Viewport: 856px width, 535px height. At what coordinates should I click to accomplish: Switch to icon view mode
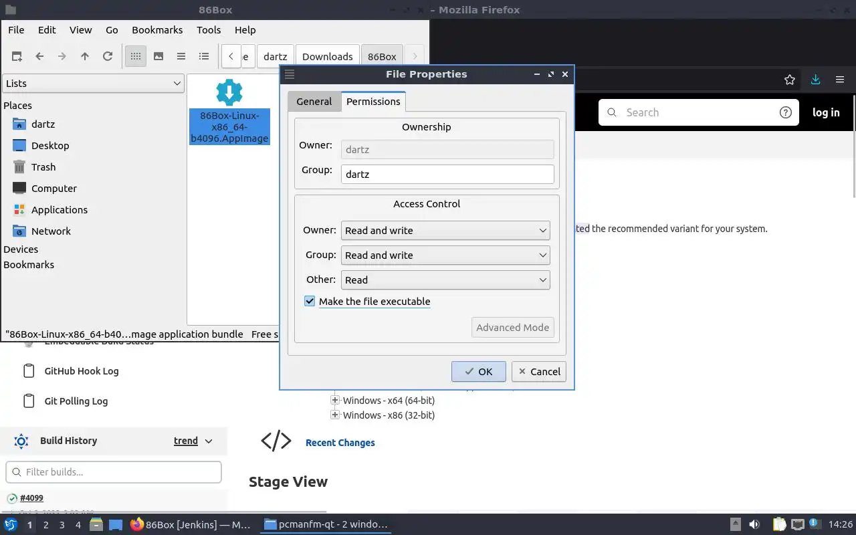pos(136,56)
